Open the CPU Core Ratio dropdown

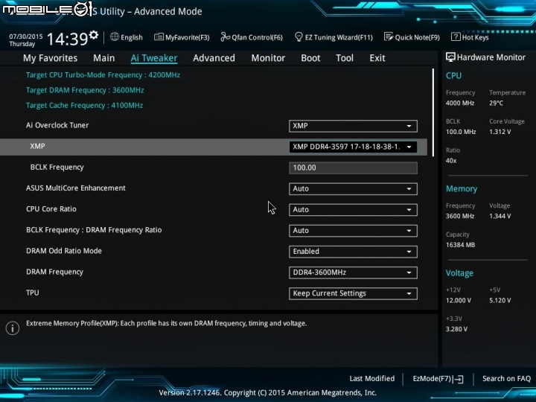(x=353, y=209)
